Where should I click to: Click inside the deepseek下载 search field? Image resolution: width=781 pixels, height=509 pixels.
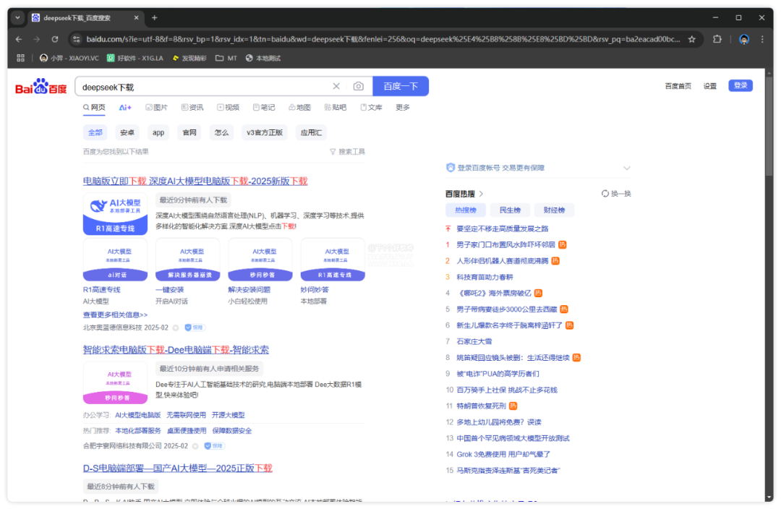pos(202,87)
